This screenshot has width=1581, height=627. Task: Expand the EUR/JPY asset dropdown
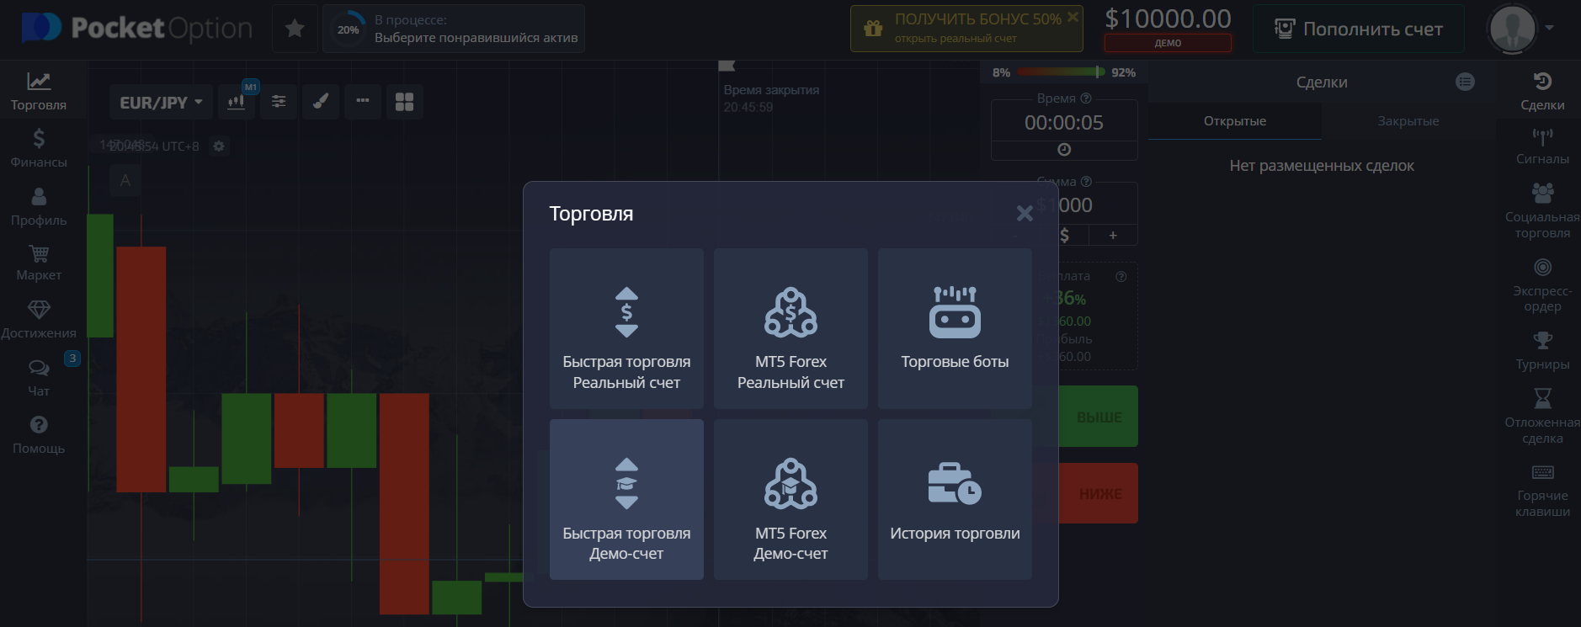pyautogui.click(x=161, y=102)
